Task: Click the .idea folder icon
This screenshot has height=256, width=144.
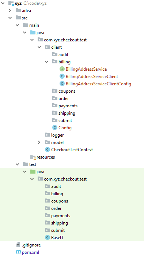Action: pos(18,11)
